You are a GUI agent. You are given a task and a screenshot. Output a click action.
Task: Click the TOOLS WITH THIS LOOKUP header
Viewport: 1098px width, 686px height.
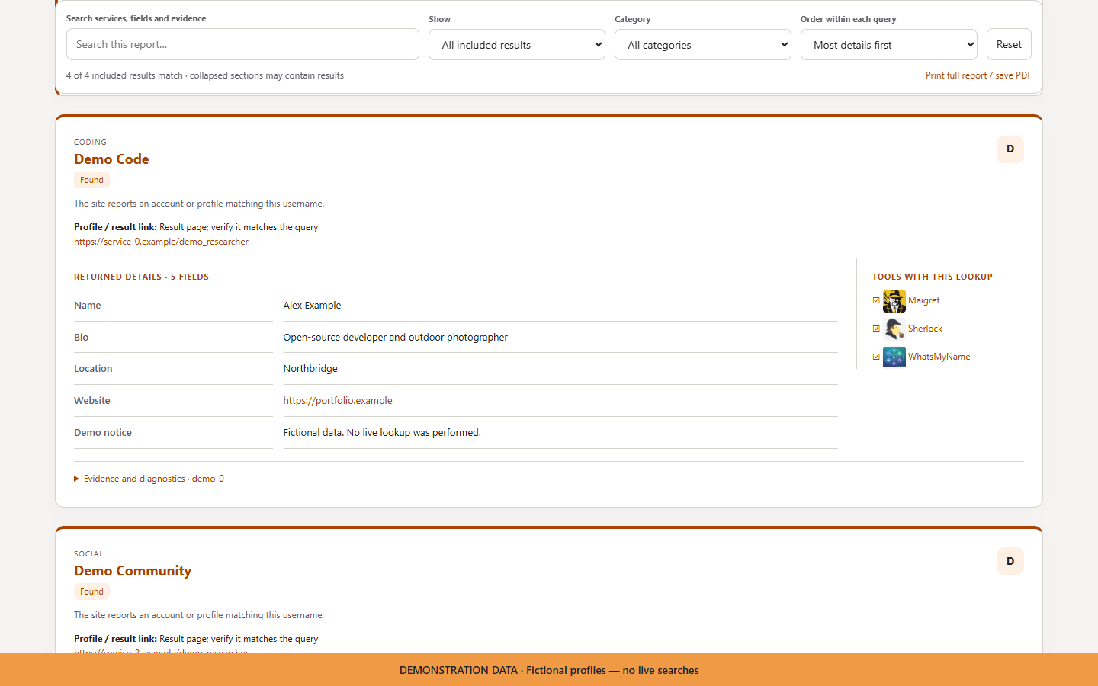pyautogui.click(x=933, y=277)
